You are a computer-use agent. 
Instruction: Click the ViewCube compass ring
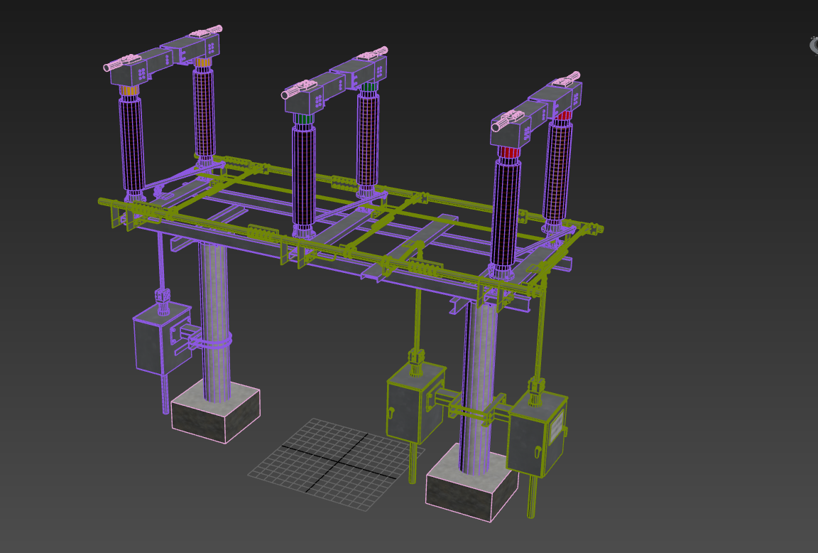pos(814,45)
